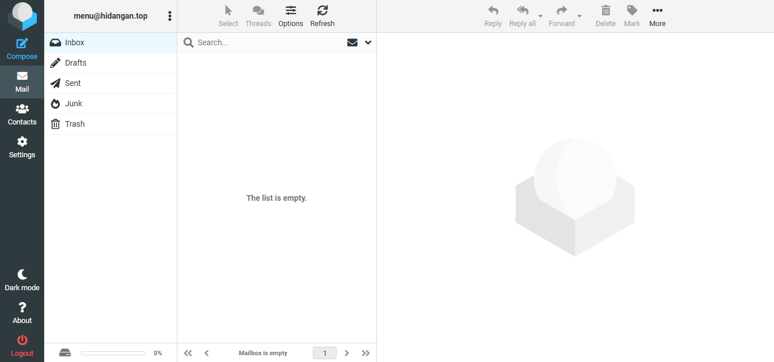
Task: Toggle the unread envelope filter in search bar
Action: coord(352,42)
